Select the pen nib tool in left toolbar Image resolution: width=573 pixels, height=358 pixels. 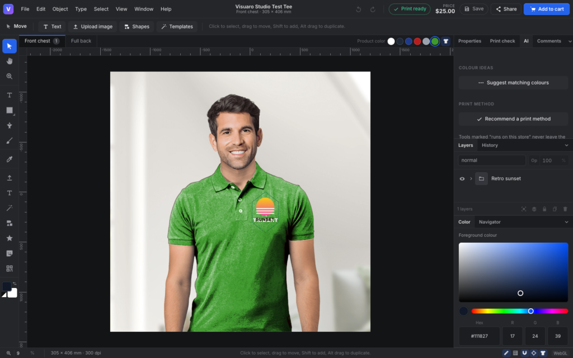[10, 125]
